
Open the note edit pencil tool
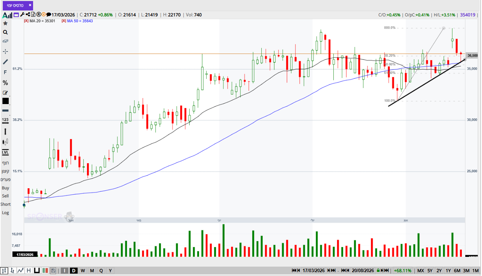point(5,93)
